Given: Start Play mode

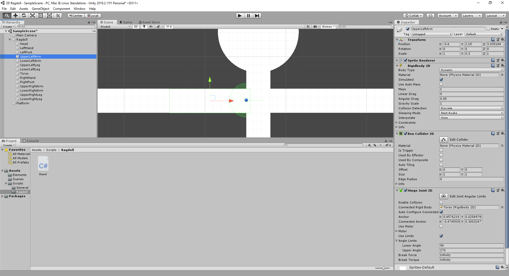Looking at the screenshot, I should (x=240, y=16).
